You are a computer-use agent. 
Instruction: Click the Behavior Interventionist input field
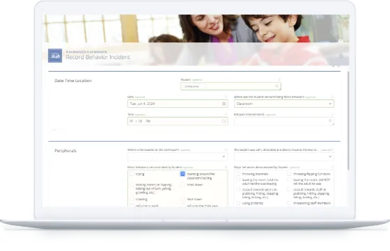coord(284,121)
